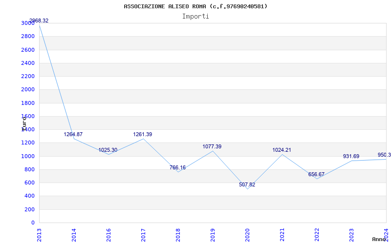The height and width of the screenshot is (244, 391).
Task: Click the y-axis value 1200
Action: (28, 143)
